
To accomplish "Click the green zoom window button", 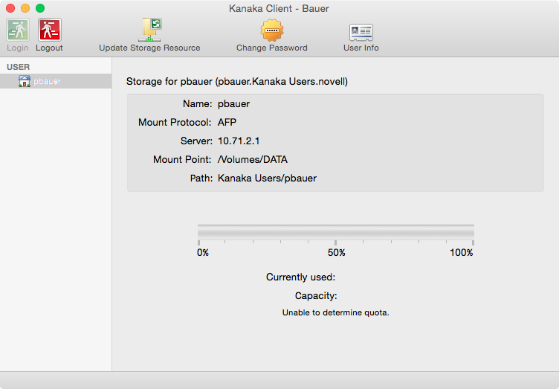I will [40, 9].
